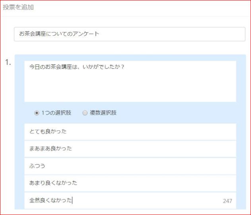This screenshot has width=251, height=215.
Task: Click the 1つの選択肢 label text
Action: 56,113
